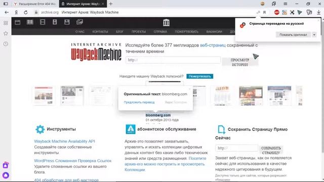
Task: Click the ПРОСМОТР ИСТОРИИ button
Action: click(240, 62)
